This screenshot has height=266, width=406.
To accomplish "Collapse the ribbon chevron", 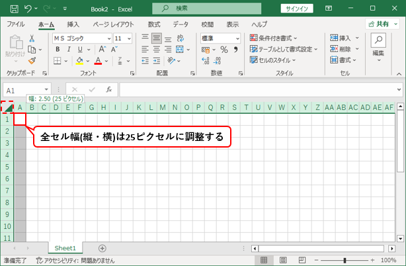I will pos(399,74).
